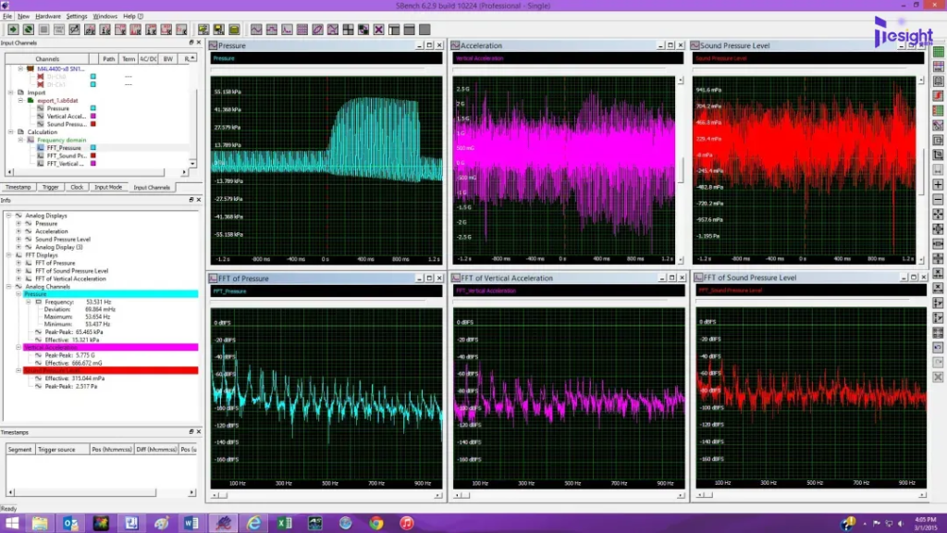Image resolution: width=947 pixels, height=533 pixels.
Task: Click the first analog waveform display icon
Action: pos(257,30)
